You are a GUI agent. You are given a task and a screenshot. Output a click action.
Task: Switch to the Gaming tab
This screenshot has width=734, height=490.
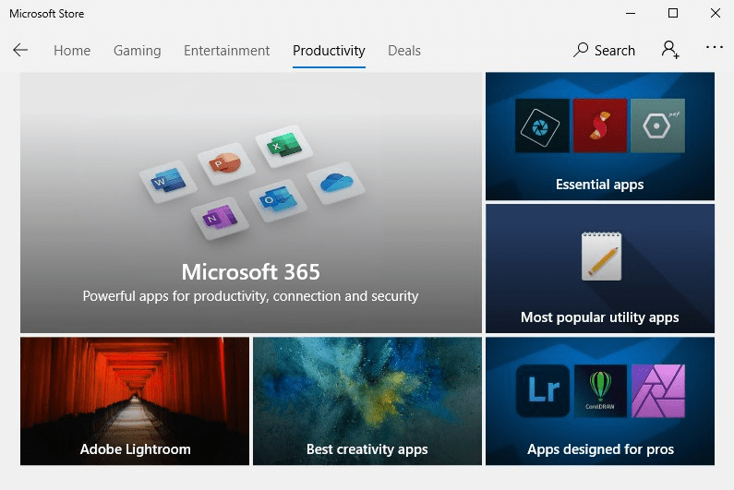(x=138, y=51)
